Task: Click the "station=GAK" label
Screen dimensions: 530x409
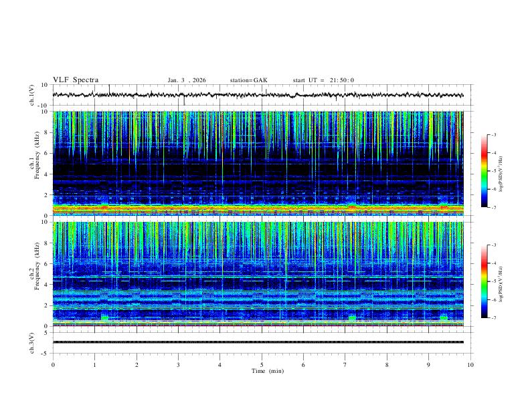Action: coord(248,80)
